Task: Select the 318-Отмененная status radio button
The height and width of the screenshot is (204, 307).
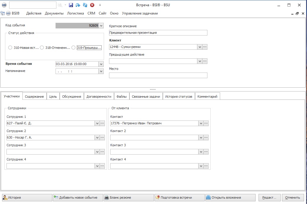Action: point(42,48)
